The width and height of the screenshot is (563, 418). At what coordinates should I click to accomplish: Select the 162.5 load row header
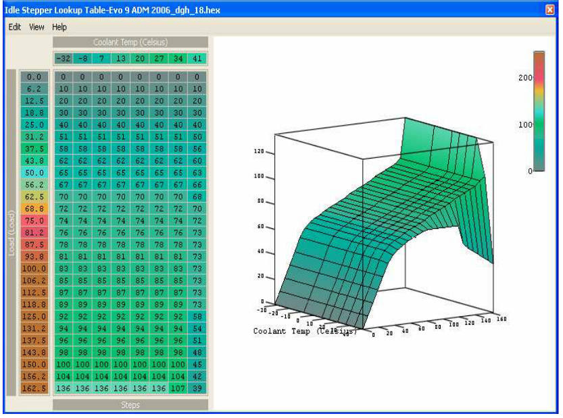[x=34, y=388]
